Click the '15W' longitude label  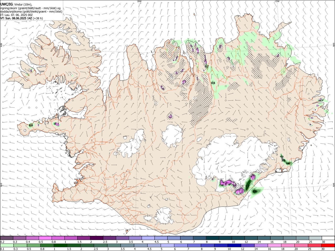coord(277,1)
